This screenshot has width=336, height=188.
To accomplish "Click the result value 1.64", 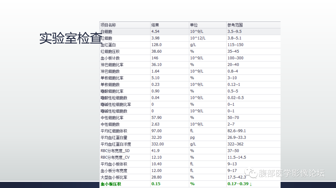I will point(155,71).
